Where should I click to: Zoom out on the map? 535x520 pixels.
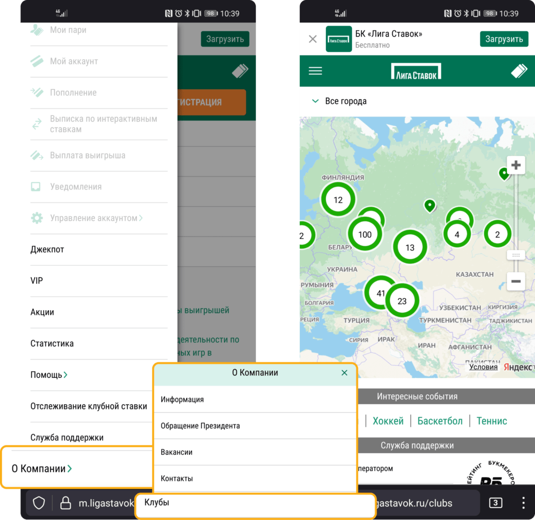point(516,281)
